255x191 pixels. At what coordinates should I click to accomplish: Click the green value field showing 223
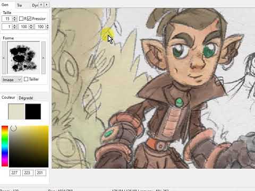click(28, 173)
